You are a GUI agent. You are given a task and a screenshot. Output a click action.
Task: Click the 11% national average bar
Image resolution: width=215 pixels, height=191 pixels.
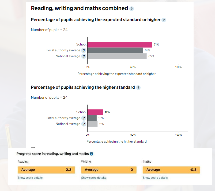tap(92, 124)
